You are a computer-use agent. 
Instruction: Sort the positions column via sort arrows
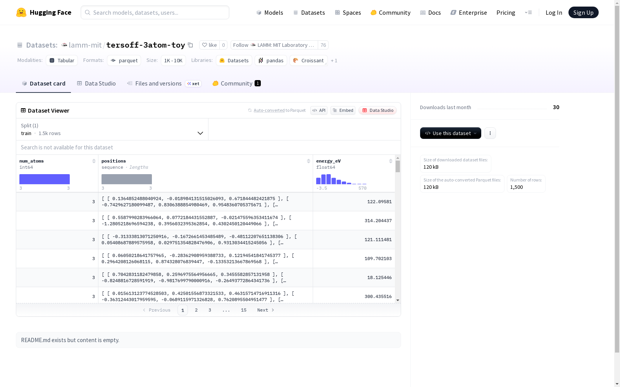[308, 161]
